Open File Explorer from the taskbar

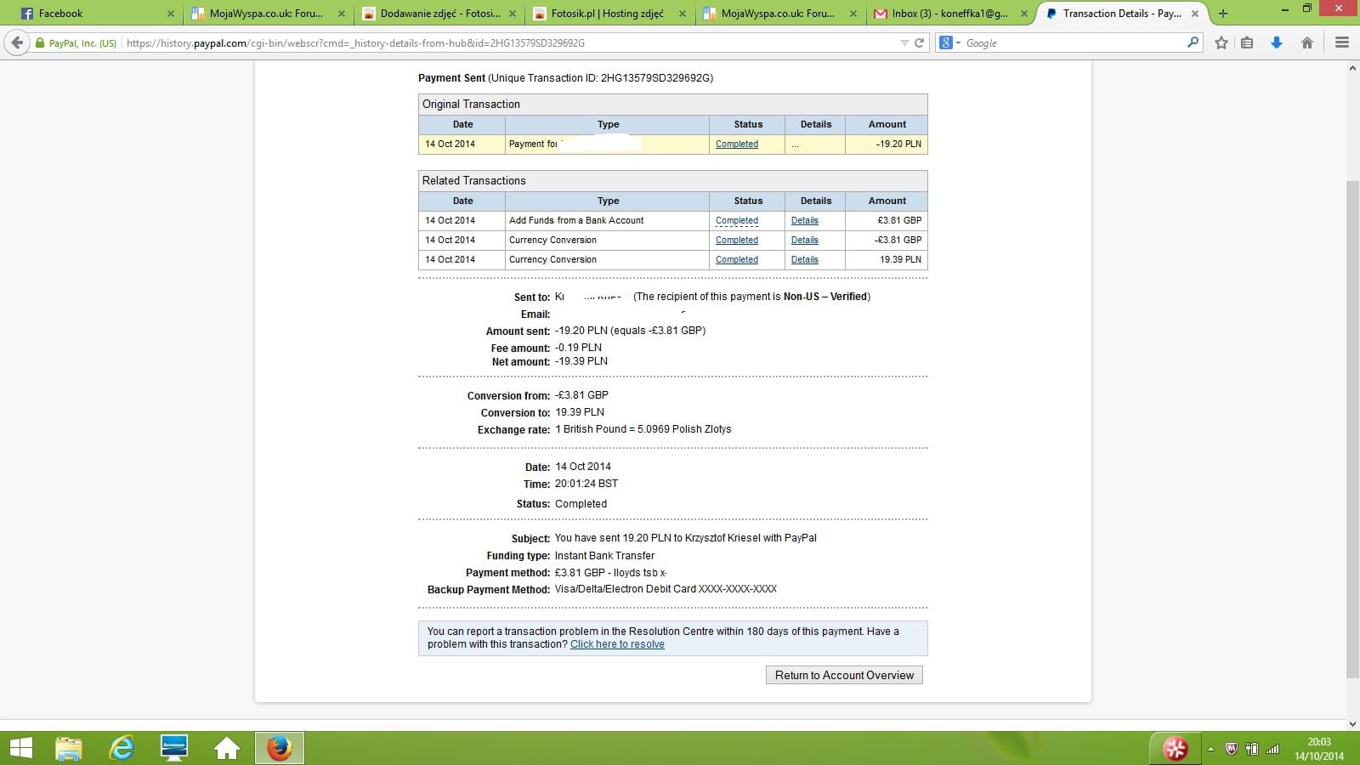pyautogui.click(x=69, y=748)
